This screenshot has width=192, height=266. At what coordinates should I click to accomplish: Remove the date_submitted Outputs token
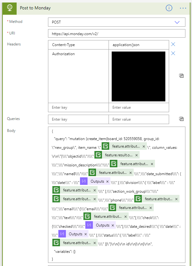coord(107,181)
